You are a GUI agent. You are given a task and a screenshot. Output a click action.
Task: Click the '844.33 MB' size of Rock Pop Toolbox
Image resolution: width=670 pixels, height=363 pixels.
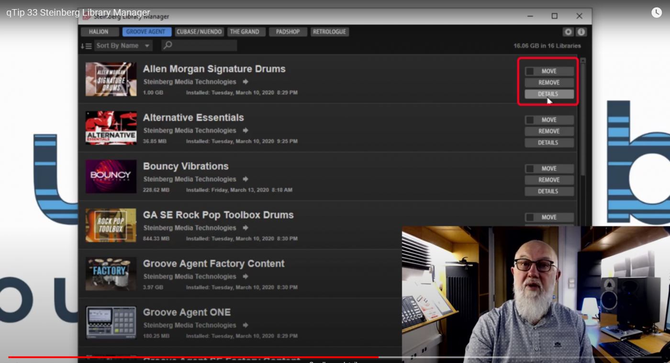click(x=156, y=238)
